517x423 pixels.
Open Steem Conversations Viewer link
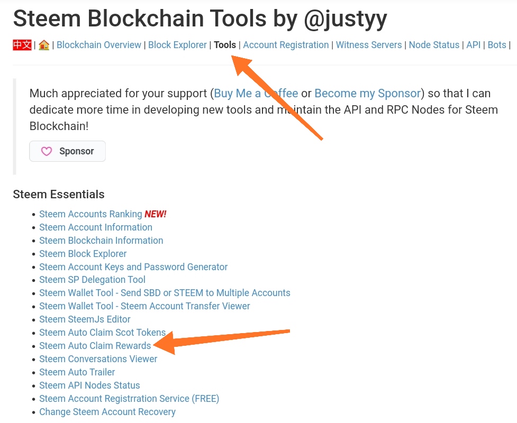[98, 359]
